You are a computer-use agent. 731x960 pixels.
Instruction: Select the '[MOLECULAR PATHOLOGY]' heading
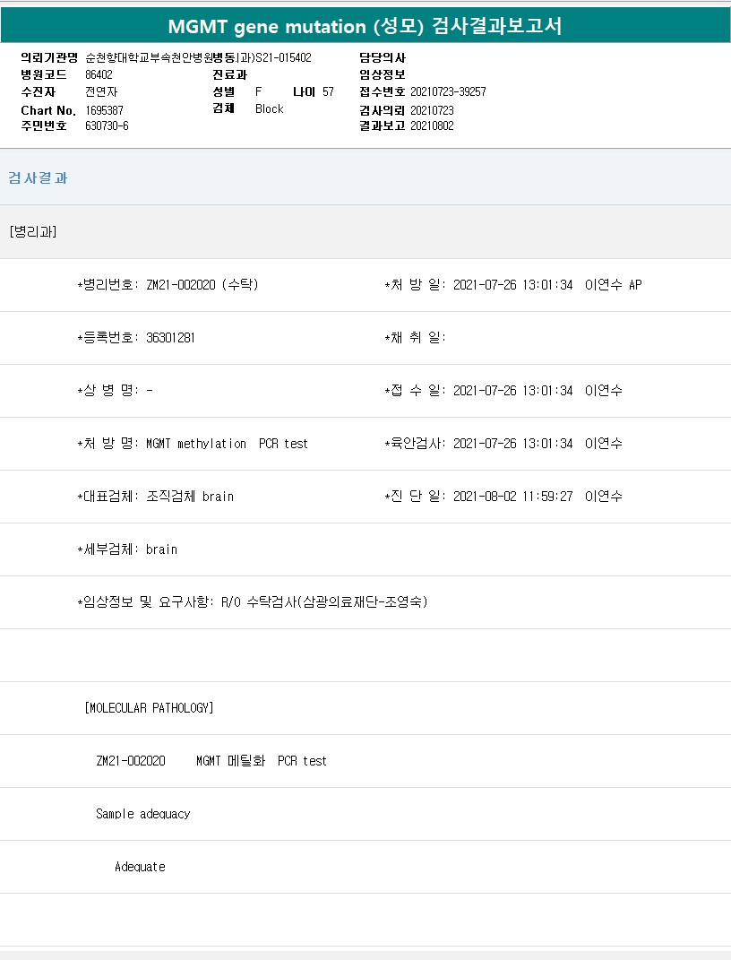click(149, 708)
